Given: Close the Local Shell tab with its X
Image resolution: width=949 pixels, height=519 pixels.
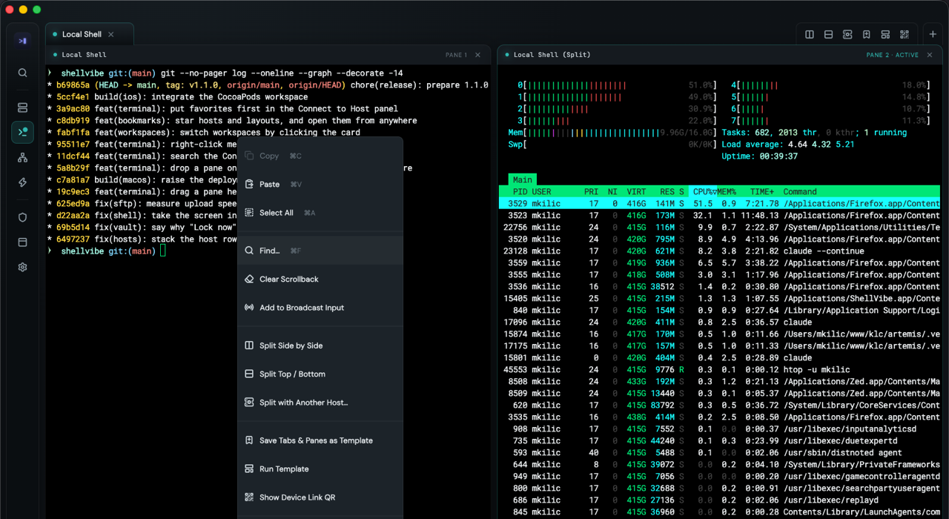Looking at the screenshot, I should click(111, 34).
